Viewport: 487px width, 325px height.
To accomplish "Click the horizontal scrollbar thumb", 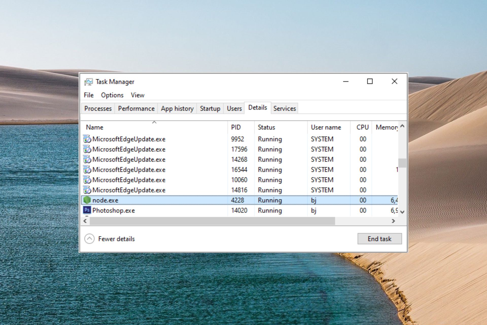I will pos(212,221).
